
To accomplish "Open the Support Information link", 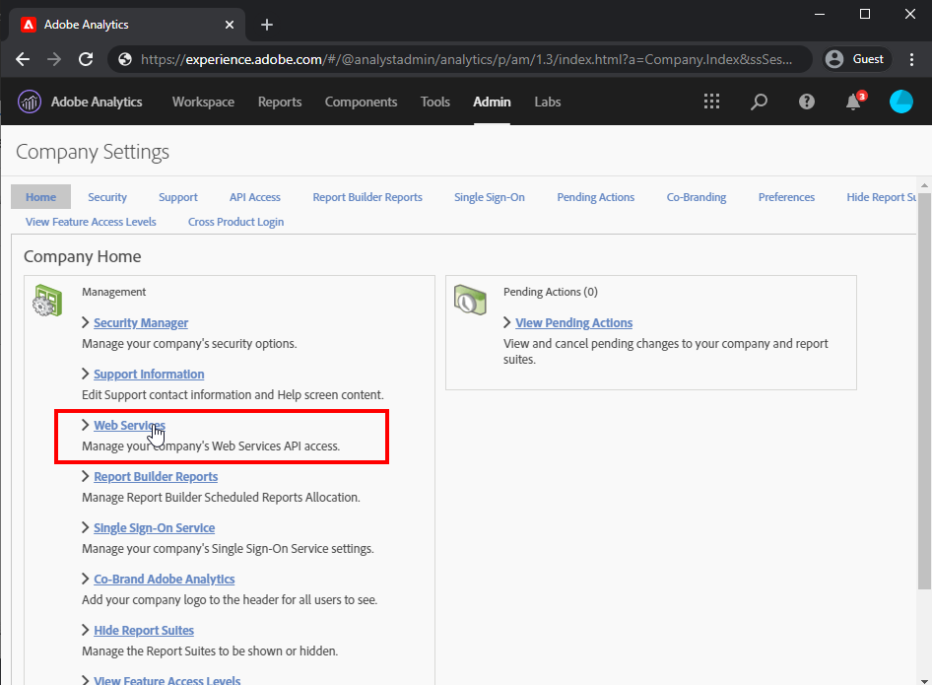I will (149, 374).
